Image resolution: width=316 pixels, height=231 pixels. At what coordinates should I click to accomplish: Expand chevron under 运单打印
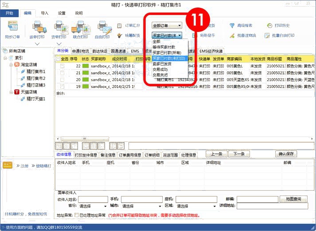pyautogui.click(x=37, y=44)
